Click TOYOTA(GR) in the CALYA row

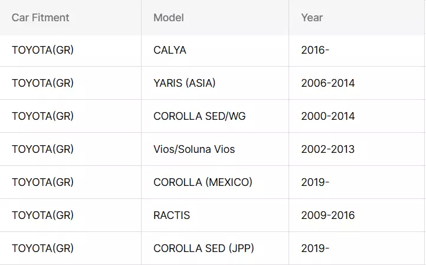pyautogui.click(x=42, y=50)
